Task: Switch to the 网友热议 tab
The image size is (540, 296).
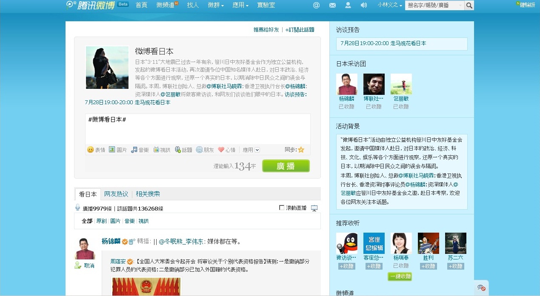Action: click(x=116, y=194)
